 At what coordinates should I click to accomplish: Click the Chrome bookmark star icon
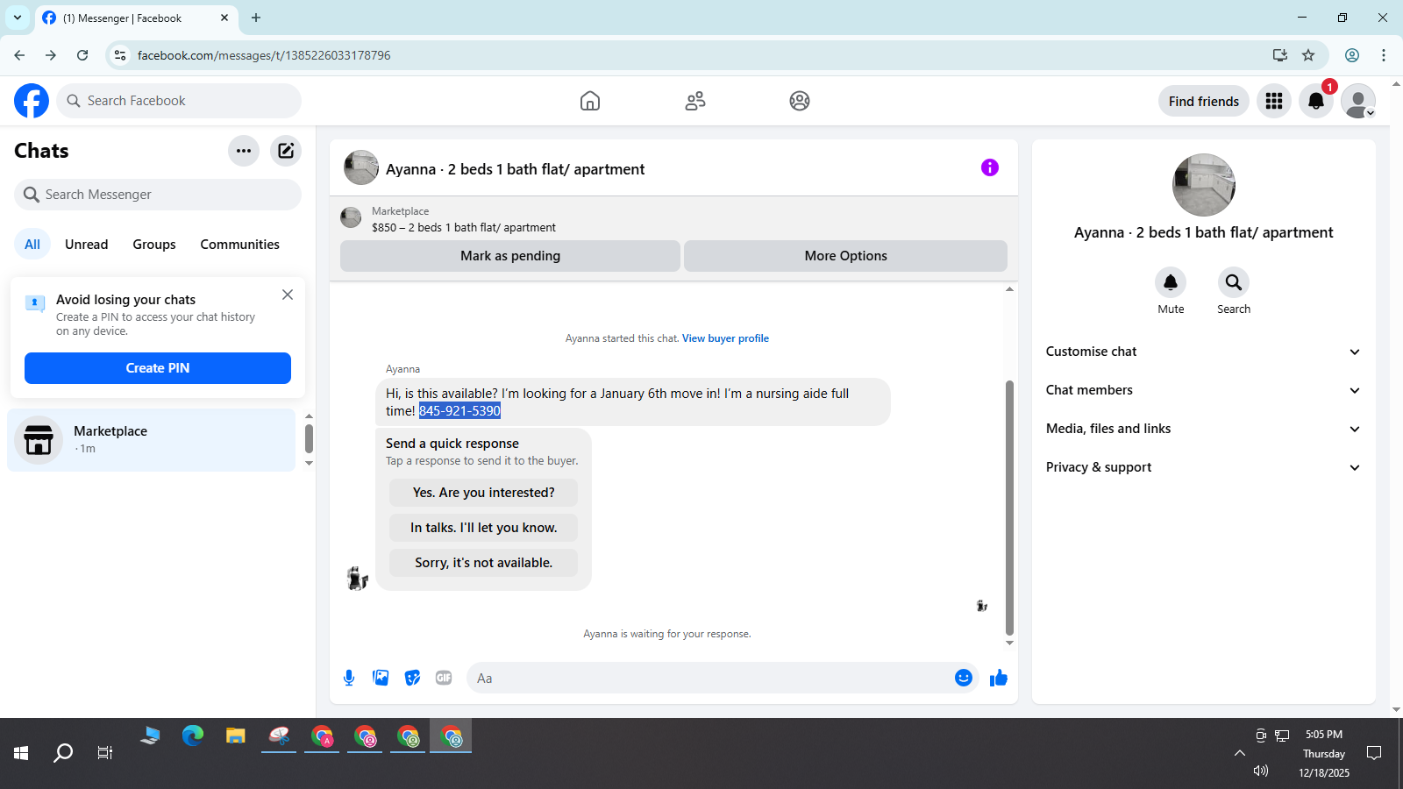click(1308, 55)
